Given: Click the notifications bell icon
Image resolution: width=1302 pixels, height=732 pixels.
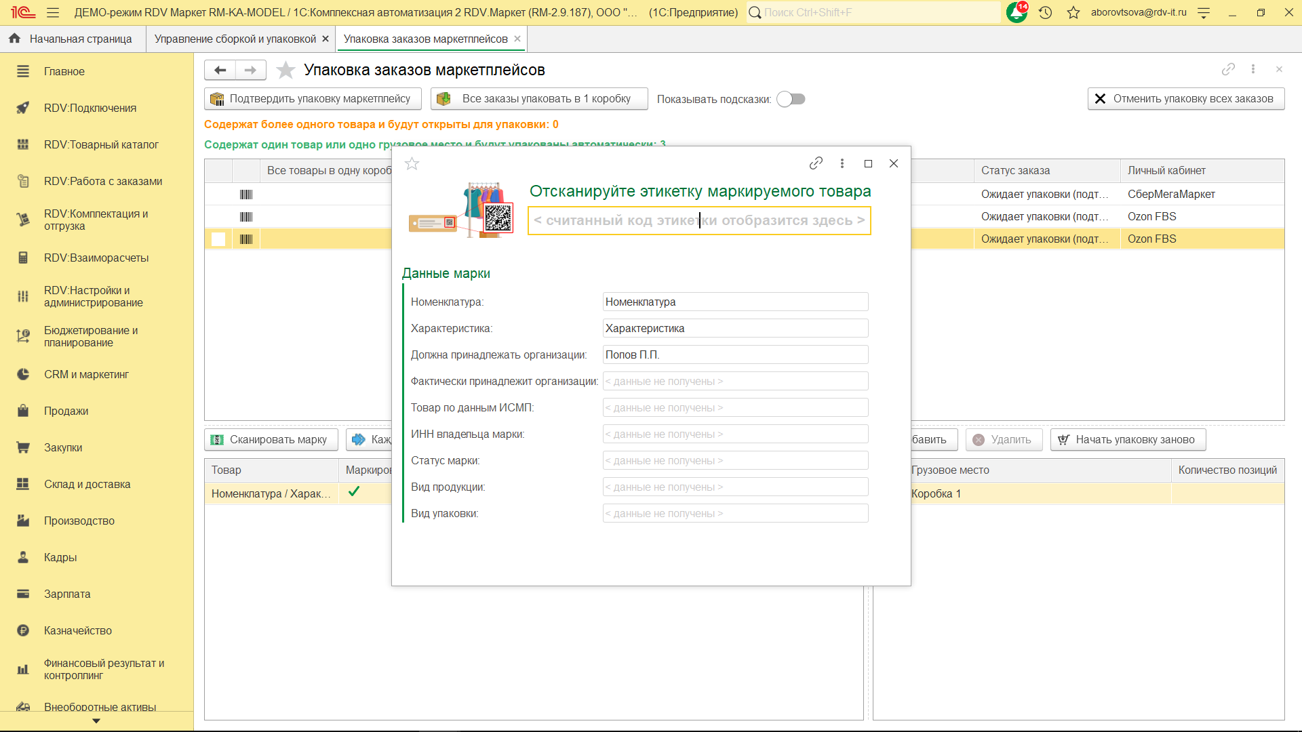Looking at the screenshot, I should (x=1016, y=12).
